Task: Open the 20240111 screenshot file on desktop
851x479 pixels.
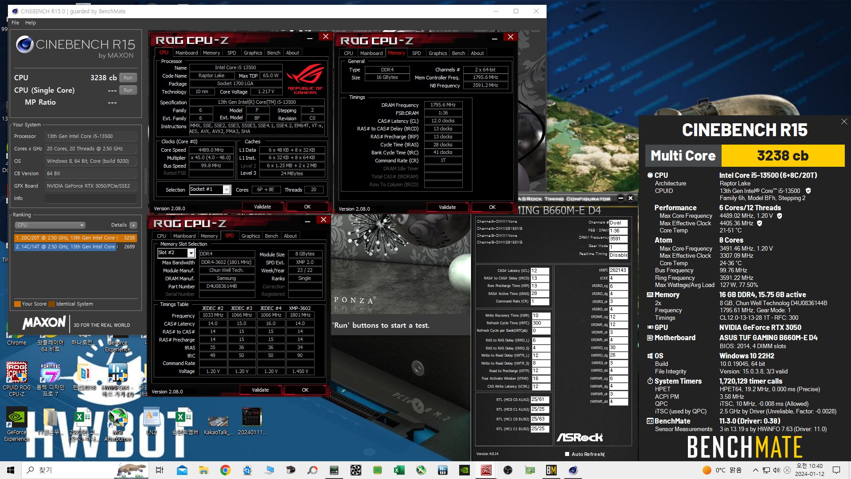Action: tap(252, 421)
